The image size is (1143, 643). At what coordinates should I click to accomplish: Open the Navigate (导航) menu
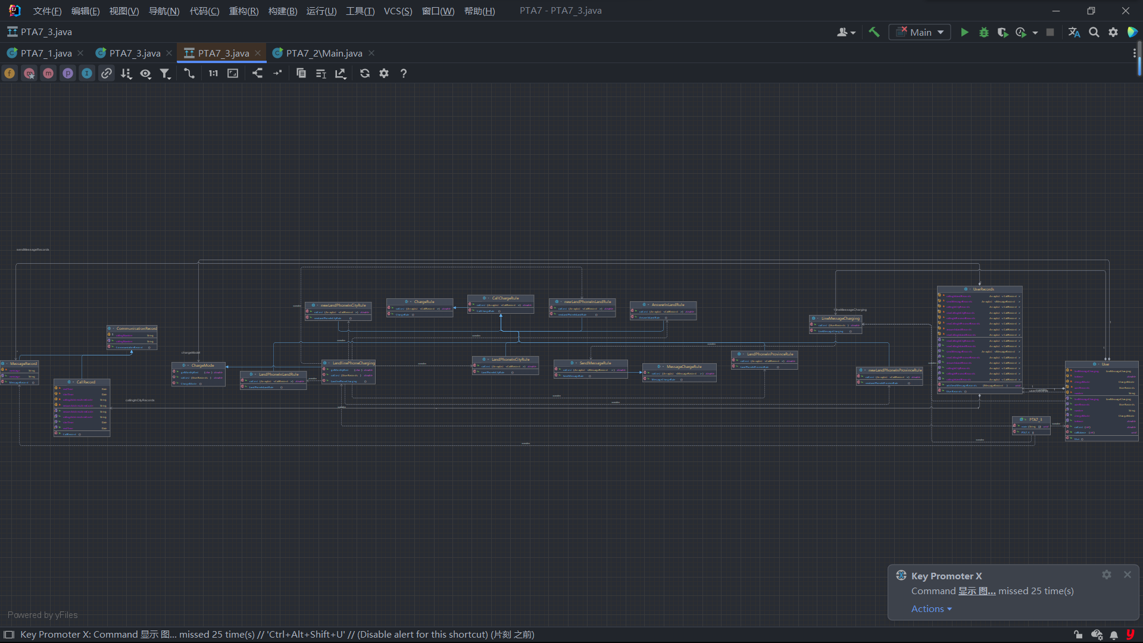pos(164,11)
